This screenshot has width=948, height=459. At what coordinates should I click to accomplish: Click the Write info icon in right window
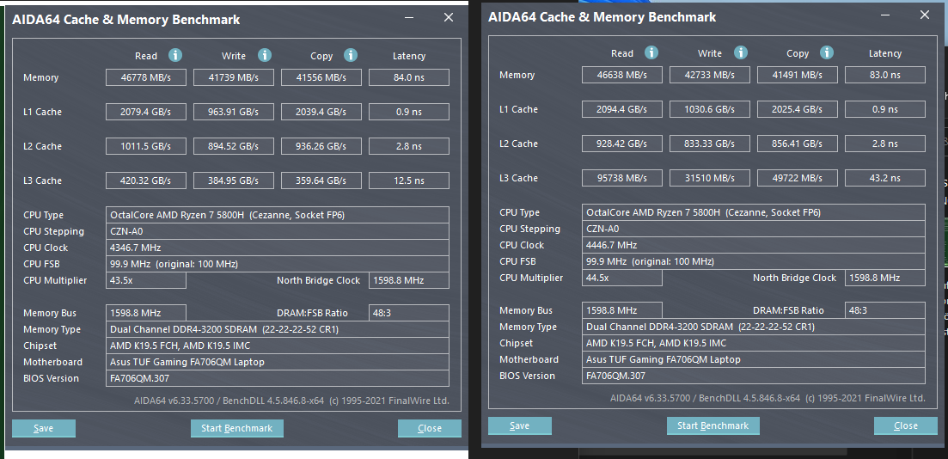click(x=740, y=52)
